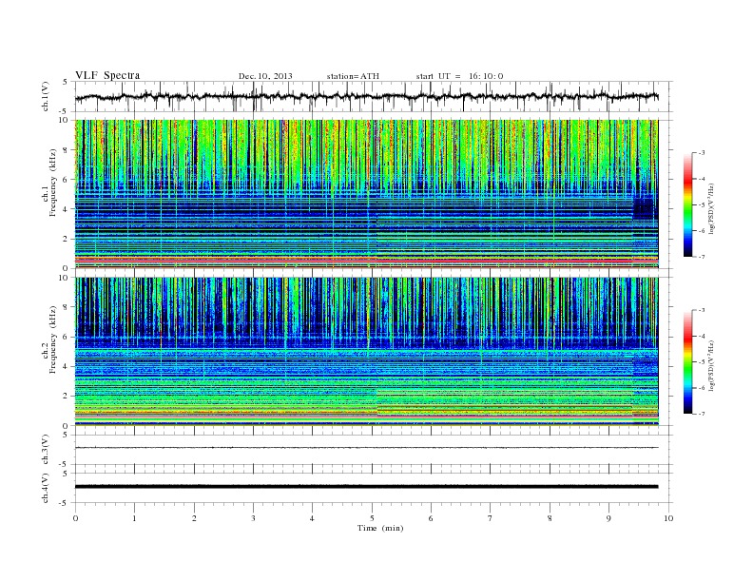The image size is (753, 582).
Task: Click the ch.3 voltage trace line
Action: pyautogui.click(x=367, y=448)
